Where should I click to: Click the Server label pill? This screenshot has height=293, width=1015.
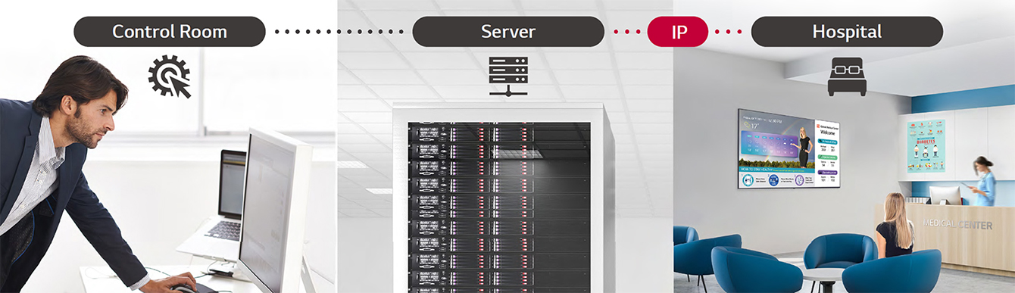(507, 32)
